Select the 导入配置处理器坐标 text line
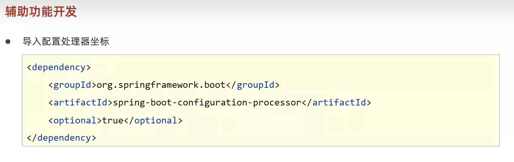 pos(66,42)
